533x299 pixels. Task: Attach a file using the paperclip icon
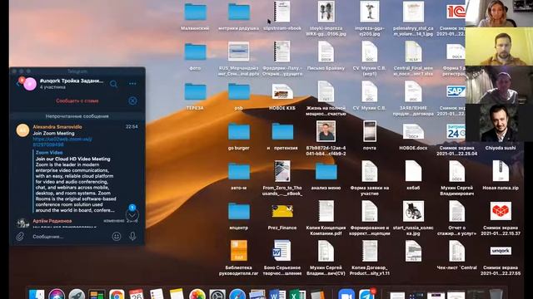(20, 236)
